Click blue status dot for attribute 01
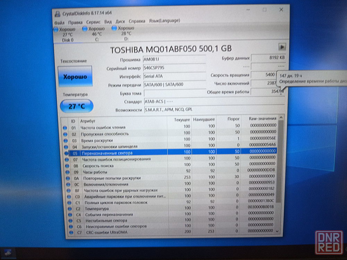This screenshot has height=260, width=347. [65, 128]
